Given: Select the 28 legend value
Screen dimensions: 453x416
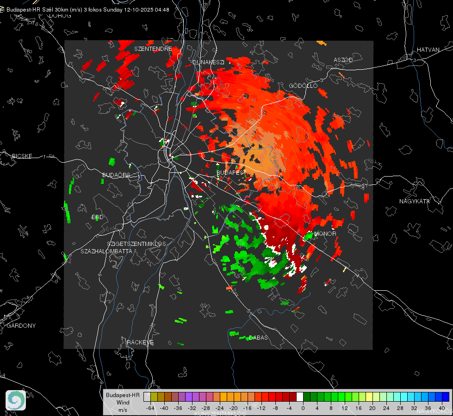Looking at the screenshot, I should [x=400, y=408].
